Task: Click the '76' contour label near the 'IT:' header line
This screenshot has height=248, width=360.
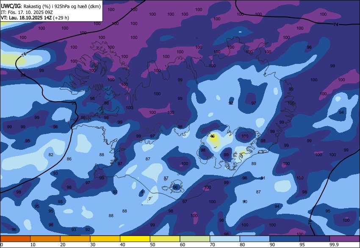Action: point(24,54)
